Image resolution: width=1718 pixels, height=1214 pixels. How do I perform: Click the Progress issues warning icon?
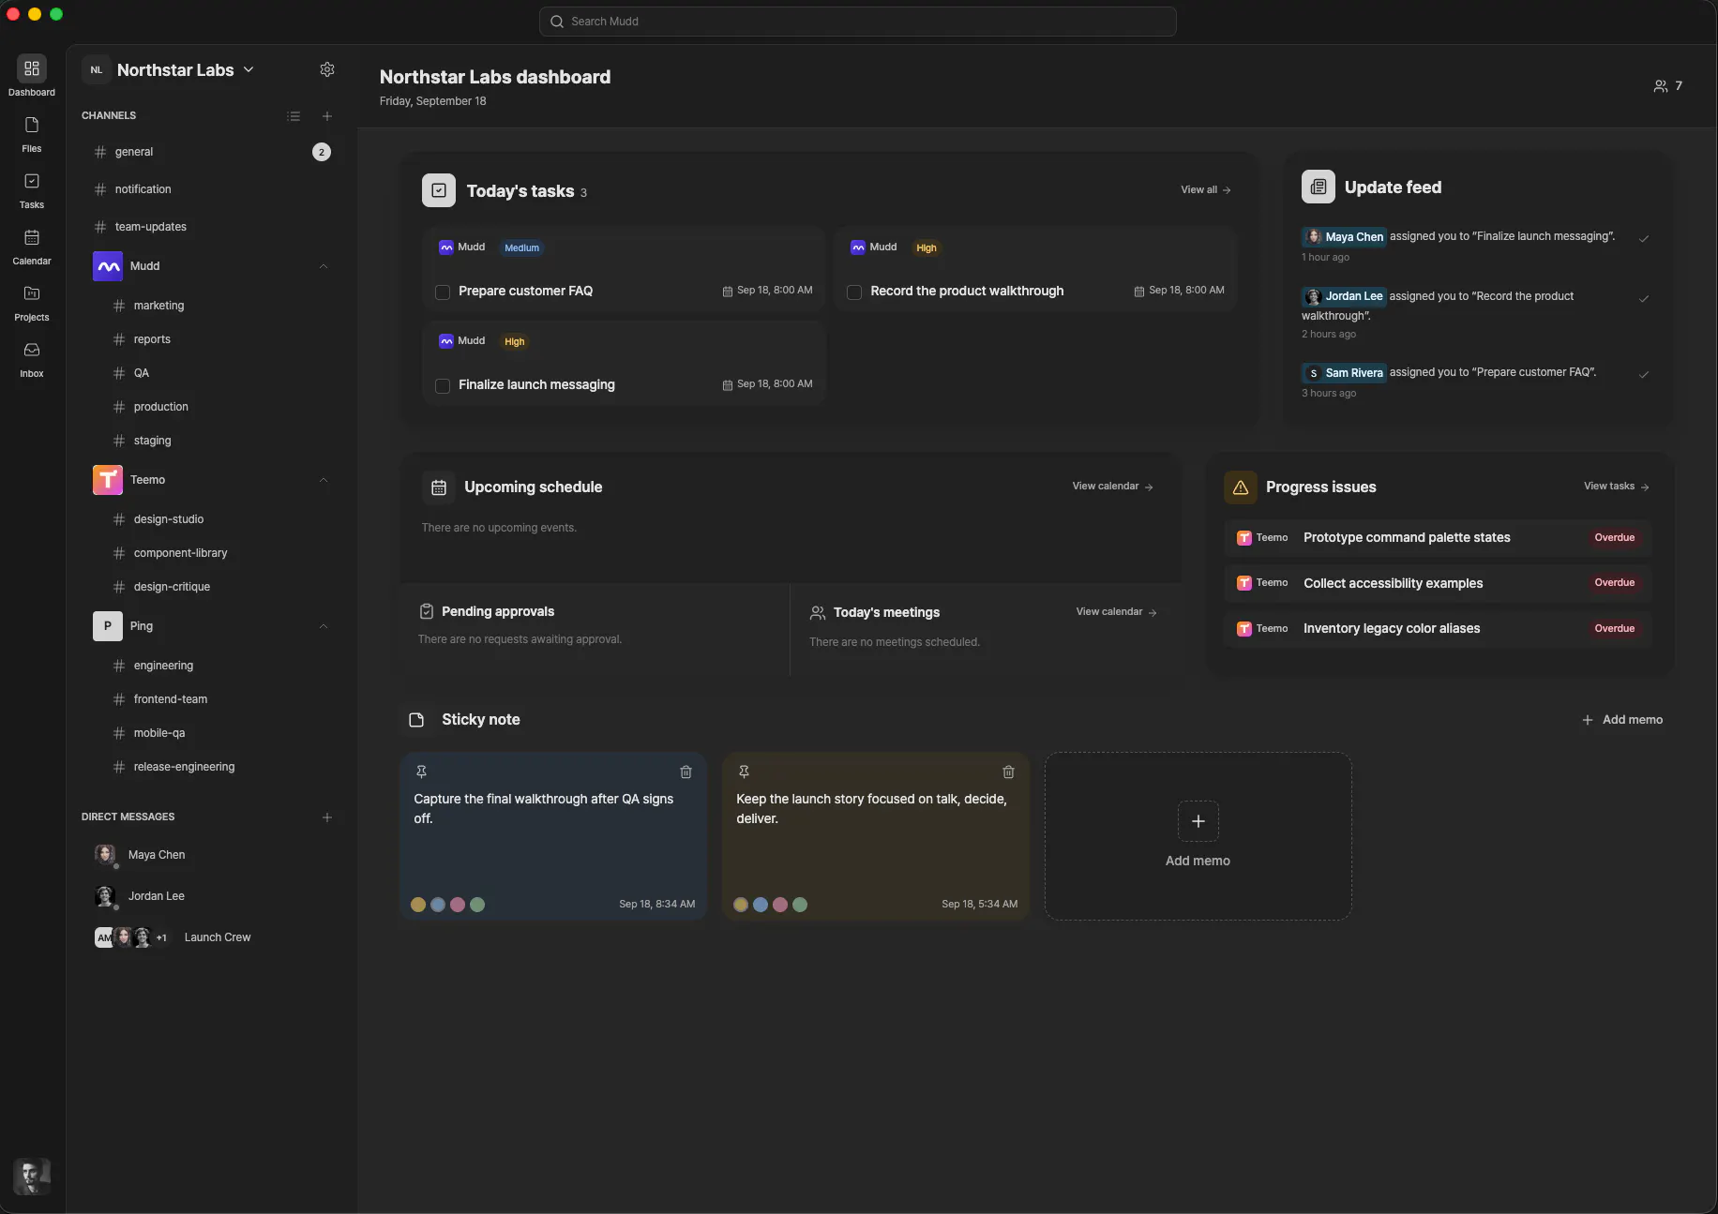tap(1241, 487)
